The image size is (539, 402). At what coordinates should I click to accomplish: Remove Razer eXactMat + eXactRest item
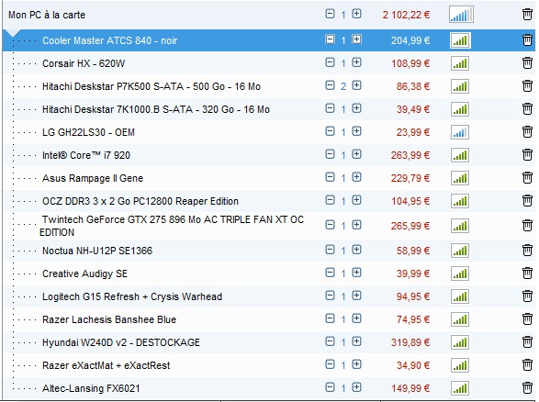(527, 365)
